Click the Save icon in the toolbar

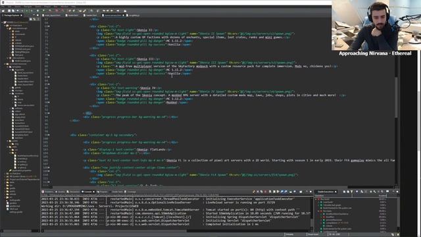[x=9, y=11]
